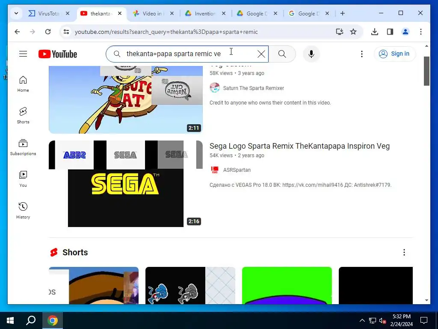Screen dimensions: 438x329
Task: Switch to Google search tab
Action: pos(305,13)
